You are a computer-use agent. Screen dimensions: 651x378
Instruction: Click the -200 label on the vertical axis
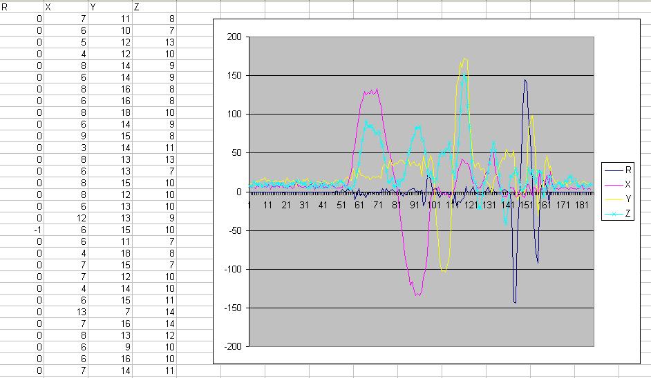233,346
